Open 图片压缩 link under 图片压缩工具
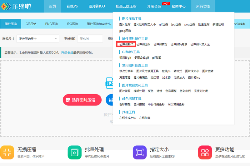250x166 pixels. 125,24
